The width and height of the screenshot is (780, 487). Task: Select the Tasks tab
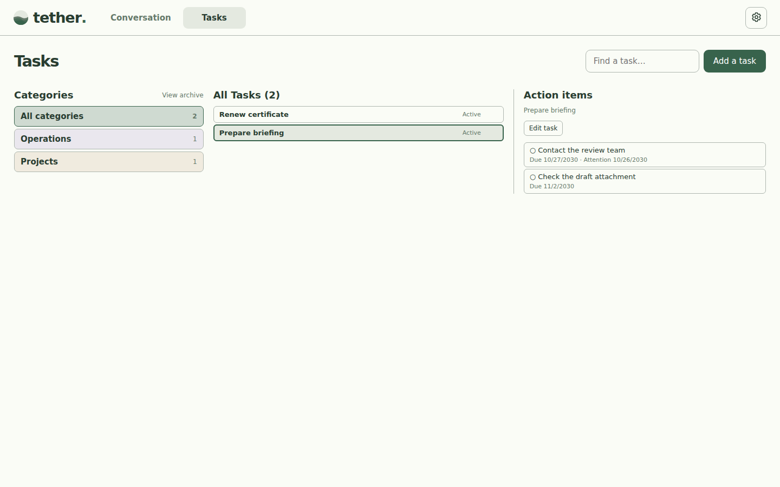click(214, 18)
